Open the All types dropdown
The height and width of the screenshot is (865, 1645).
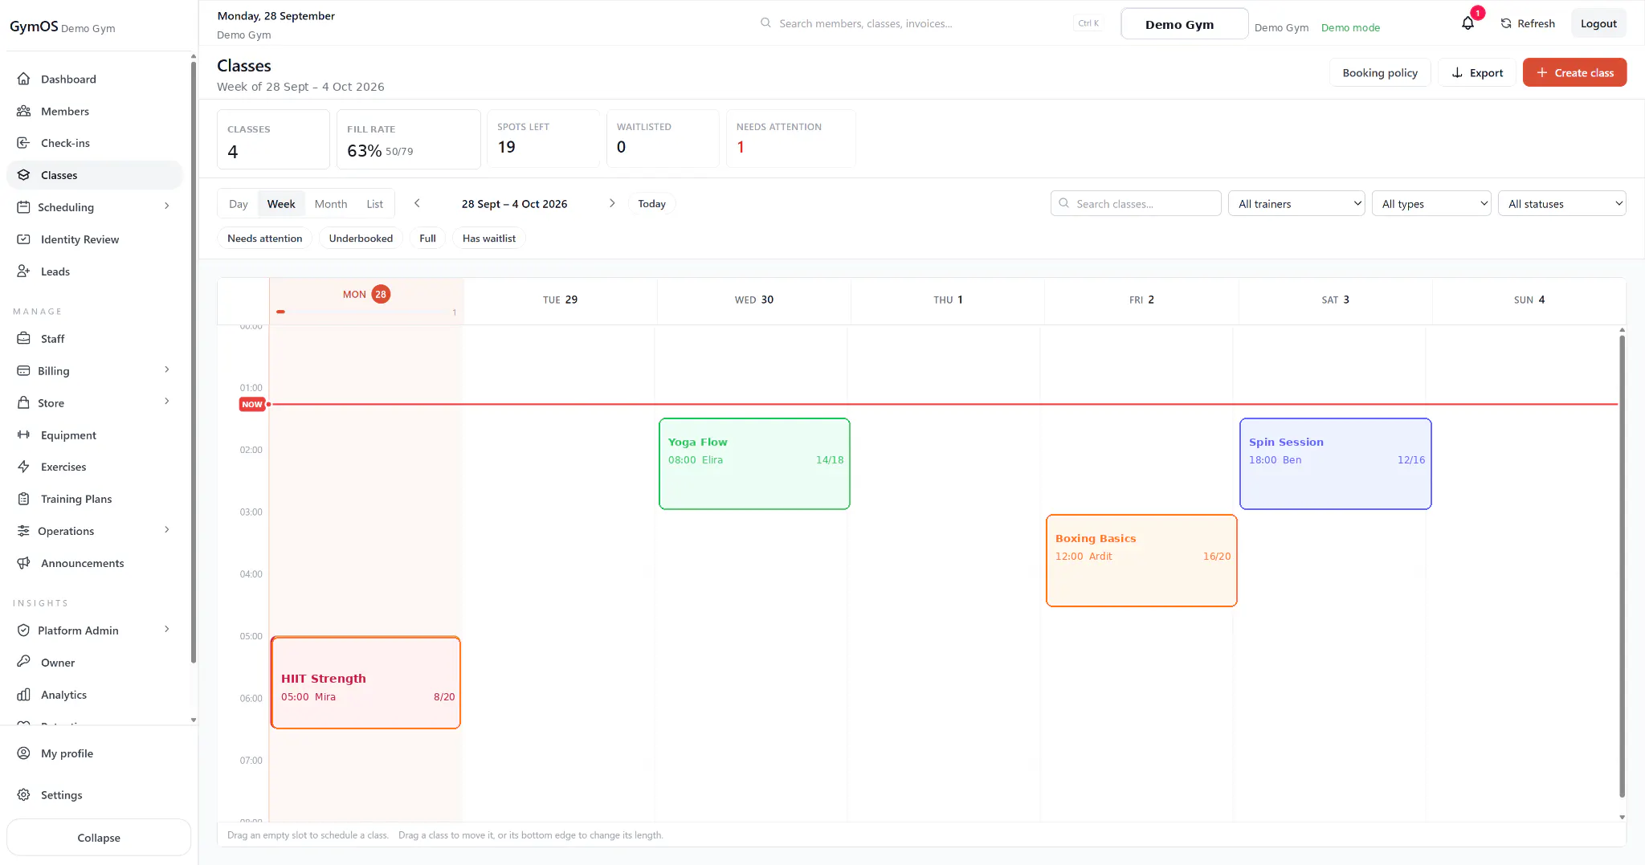[x=1431, y=204]
